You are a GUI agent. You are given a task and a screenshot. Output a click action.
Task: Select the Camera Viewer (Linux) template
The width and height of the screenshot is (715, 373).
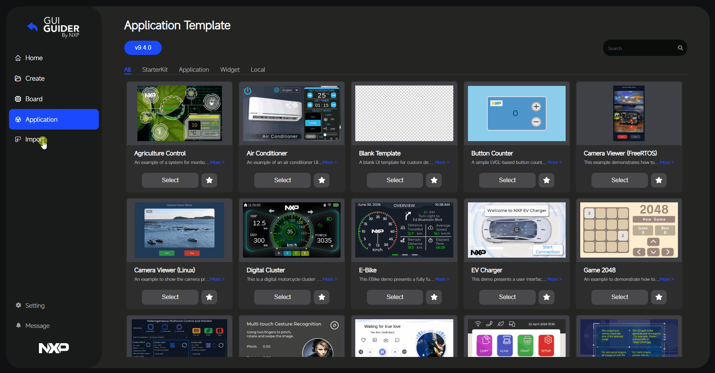[170, 297]
